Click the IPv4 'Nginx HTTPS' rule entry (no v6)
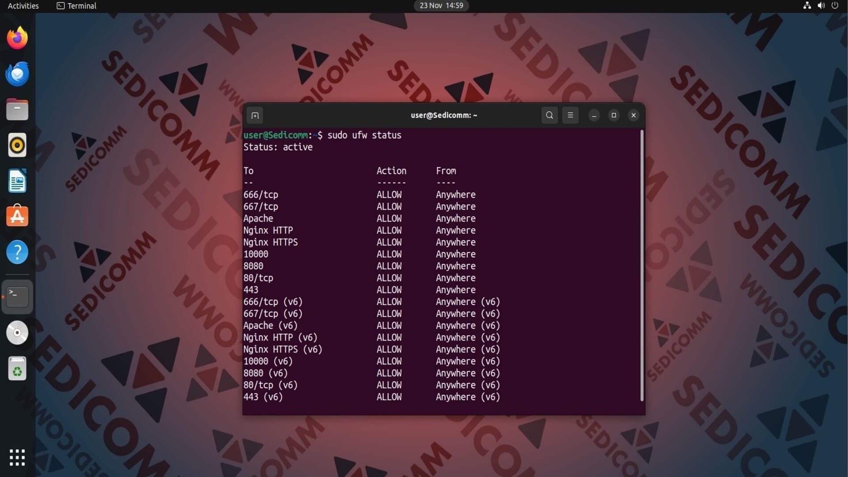The image size is (848, 477). (270, 242)
